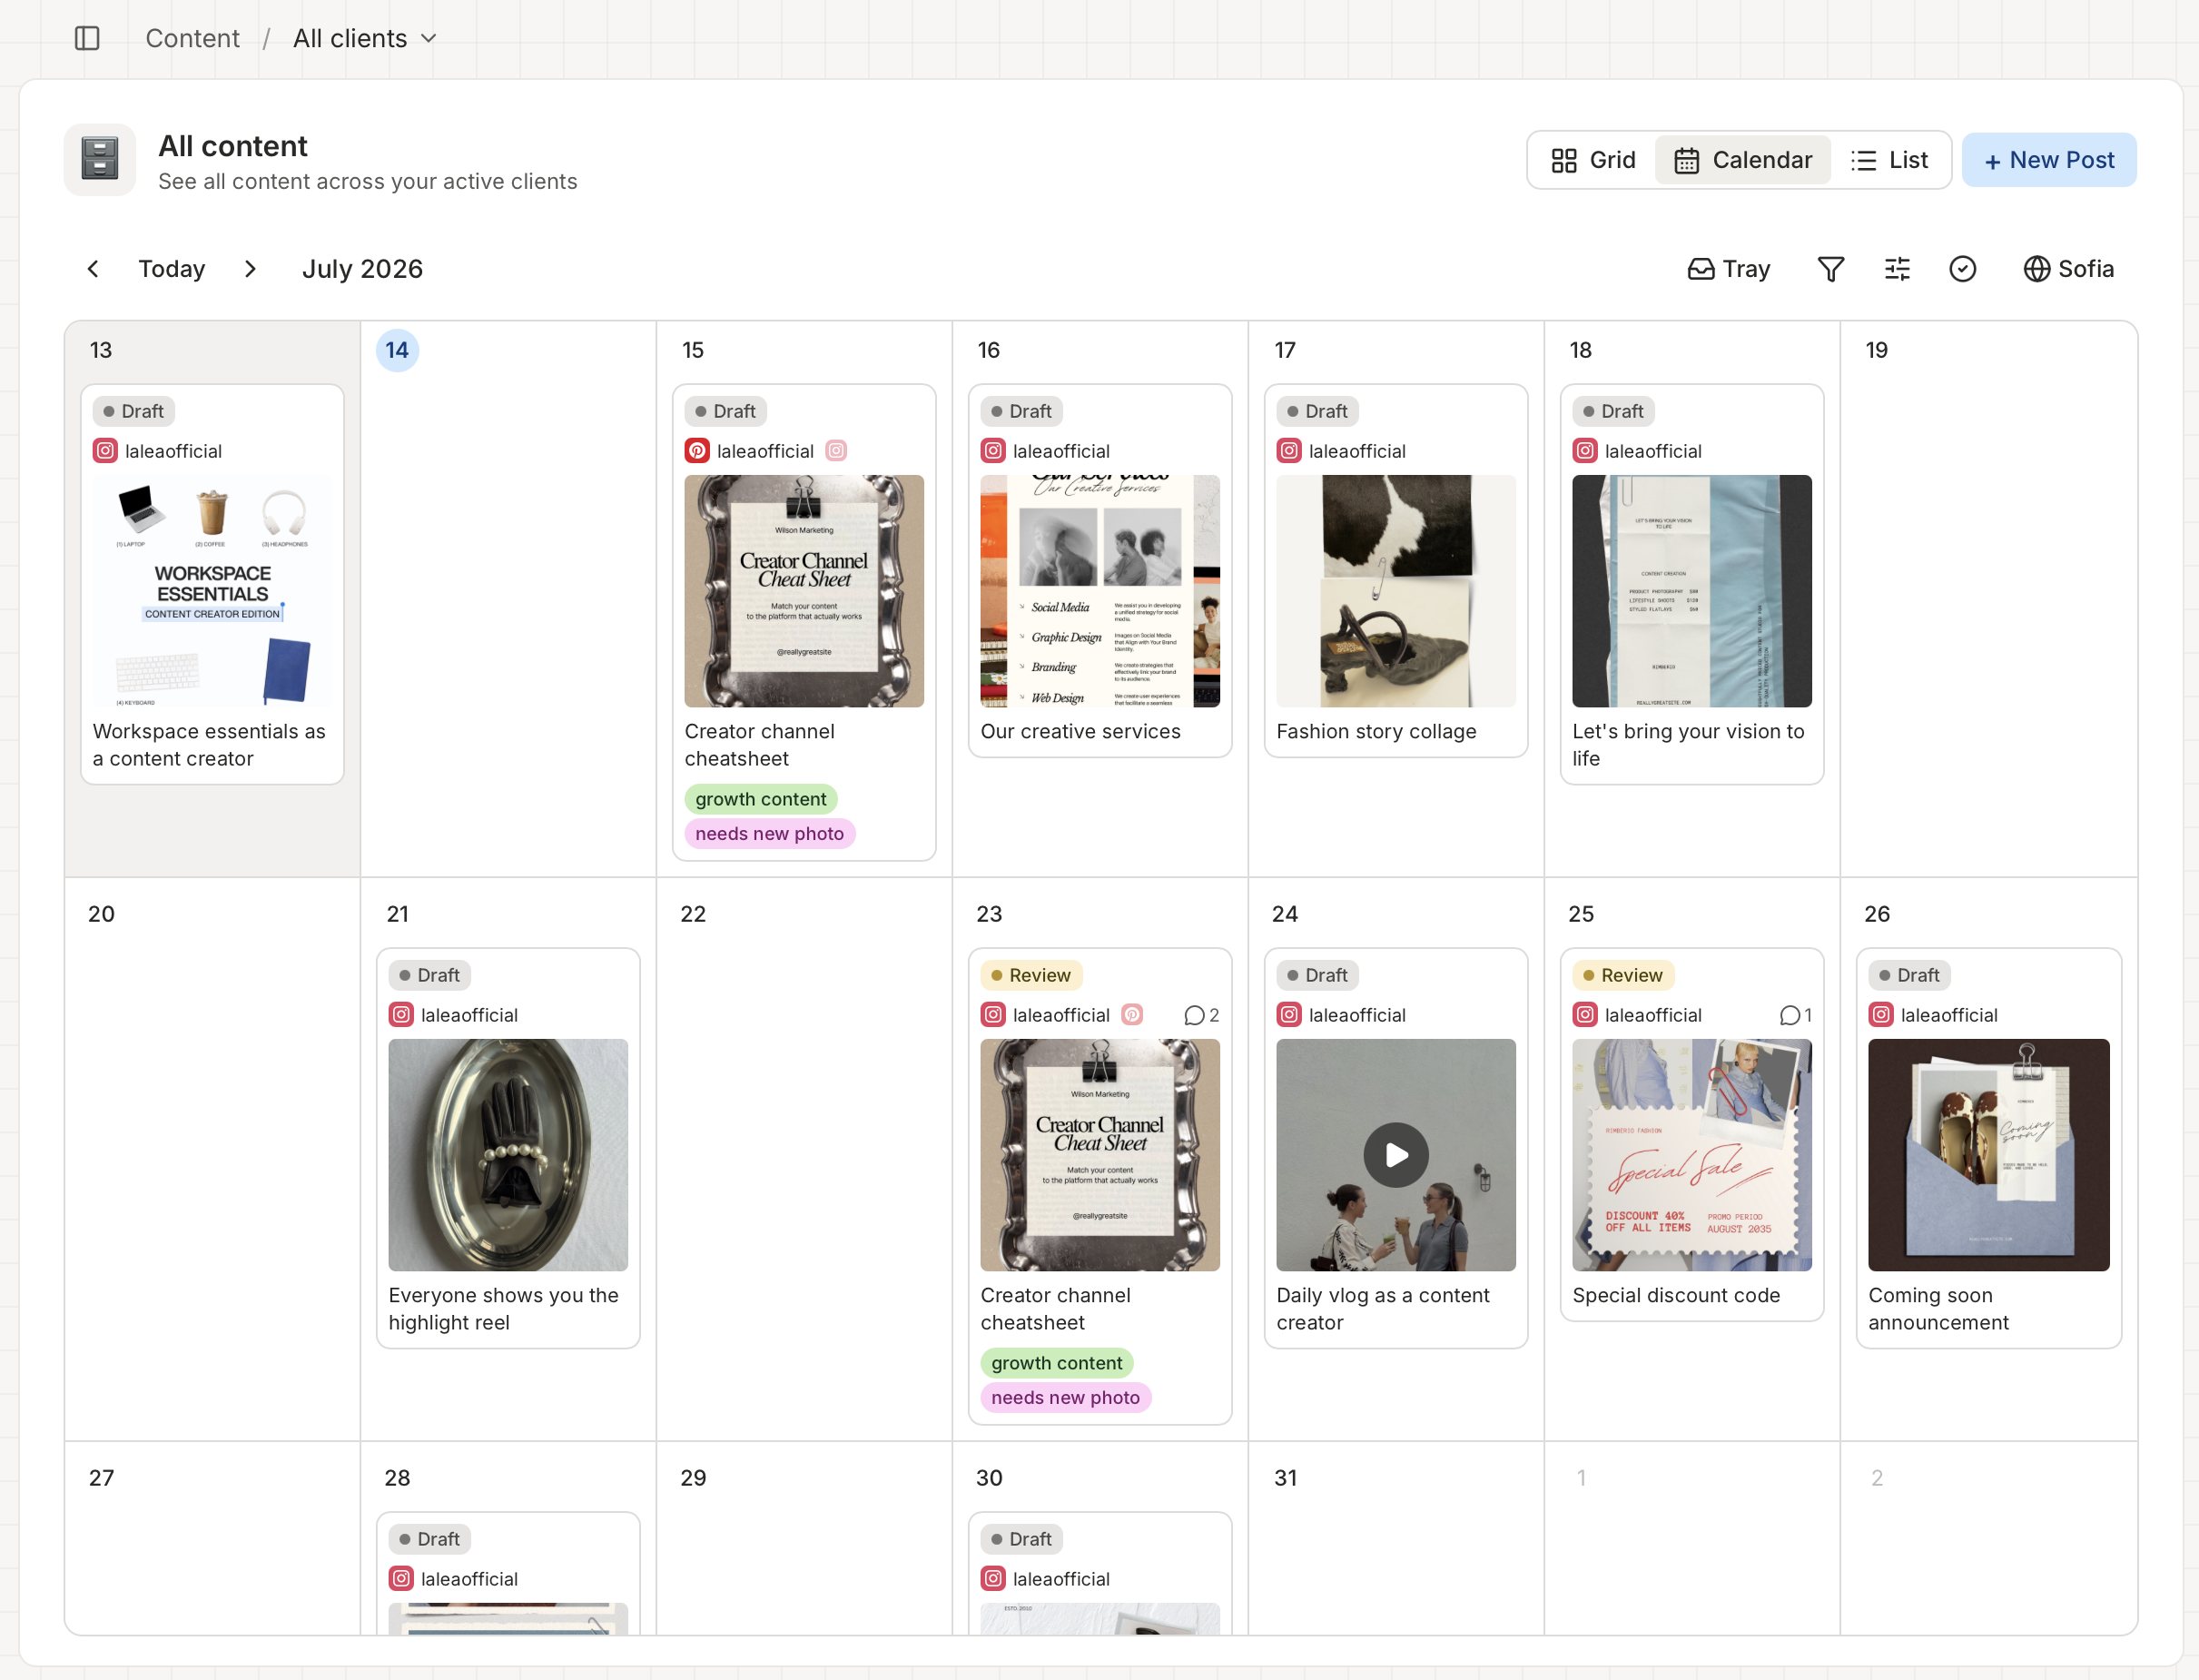
Task: Open Our creative services thumbnail
Action: click(1099, 591)
